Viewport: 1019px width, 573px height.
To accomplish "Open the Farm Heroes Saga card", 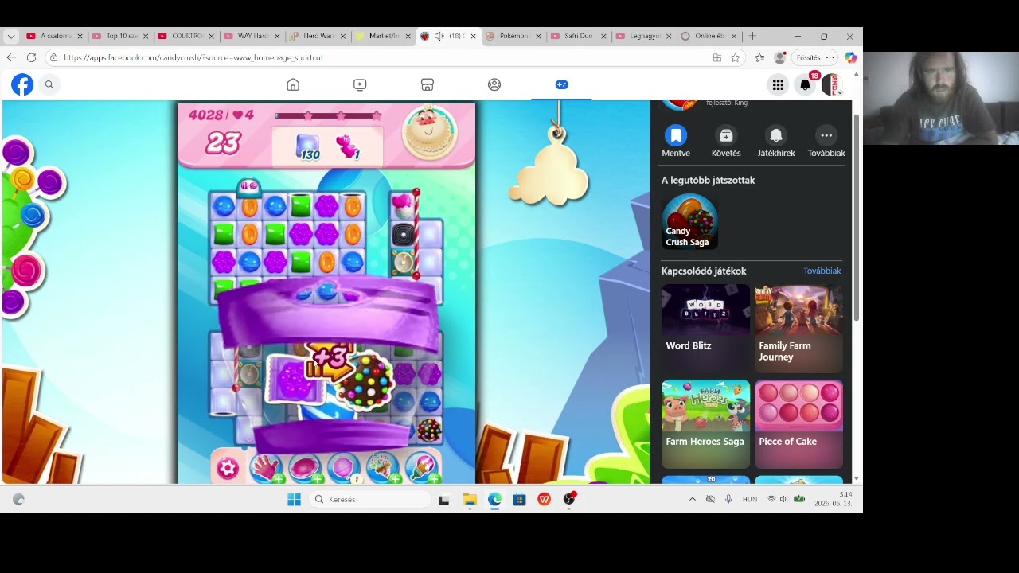I will [x=705, y=423].
